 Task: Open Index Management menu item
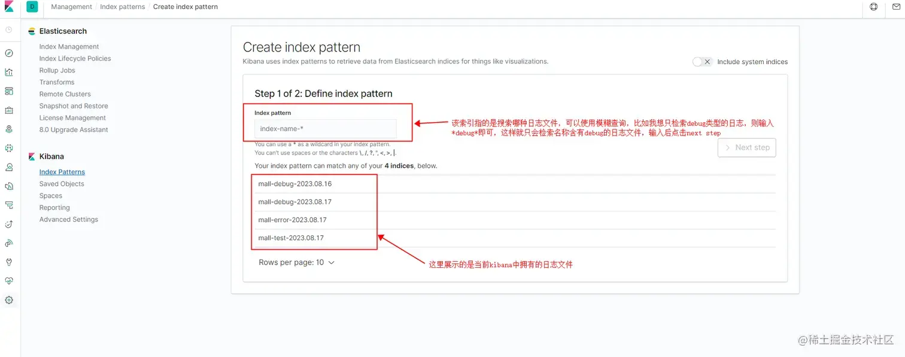[x=69, y=47]
